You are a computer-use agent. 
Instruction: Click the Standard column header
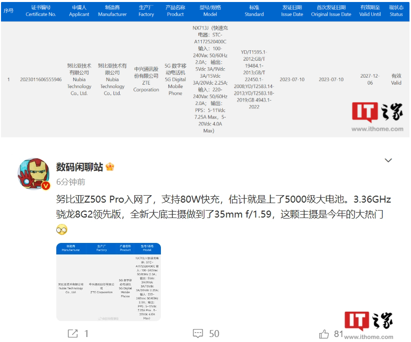coord(254,11)
